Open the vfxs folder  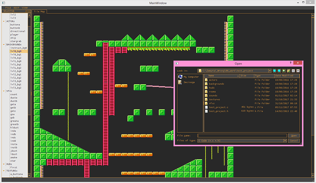pos(210,103)
